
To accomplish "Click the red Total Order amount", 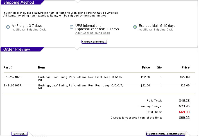I will 184,112.
